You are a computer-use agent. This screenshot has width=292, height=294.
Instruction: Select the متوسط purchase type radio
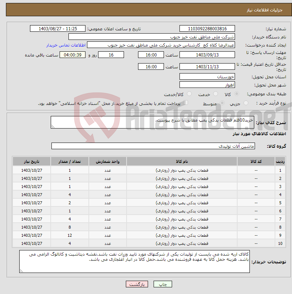(x=222, y=103)
